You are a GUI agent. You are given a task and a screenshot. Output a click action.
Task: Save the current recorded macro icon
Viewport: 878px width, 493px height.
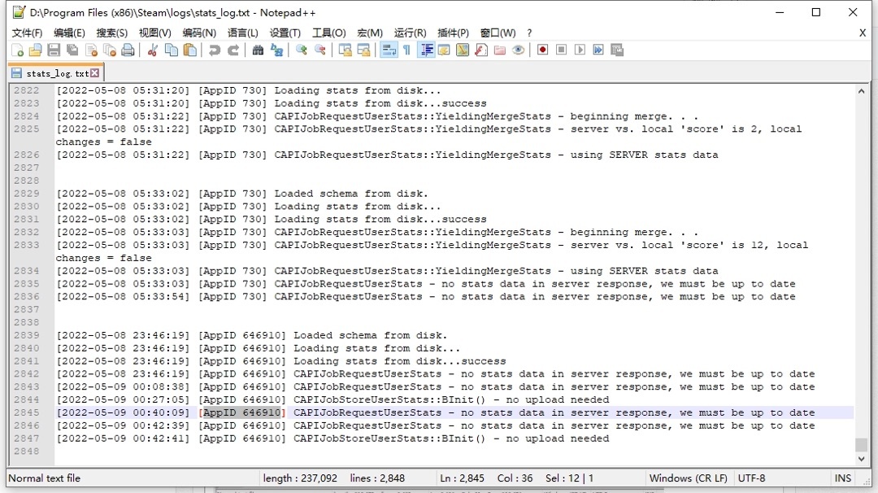[x=618, y=50]
